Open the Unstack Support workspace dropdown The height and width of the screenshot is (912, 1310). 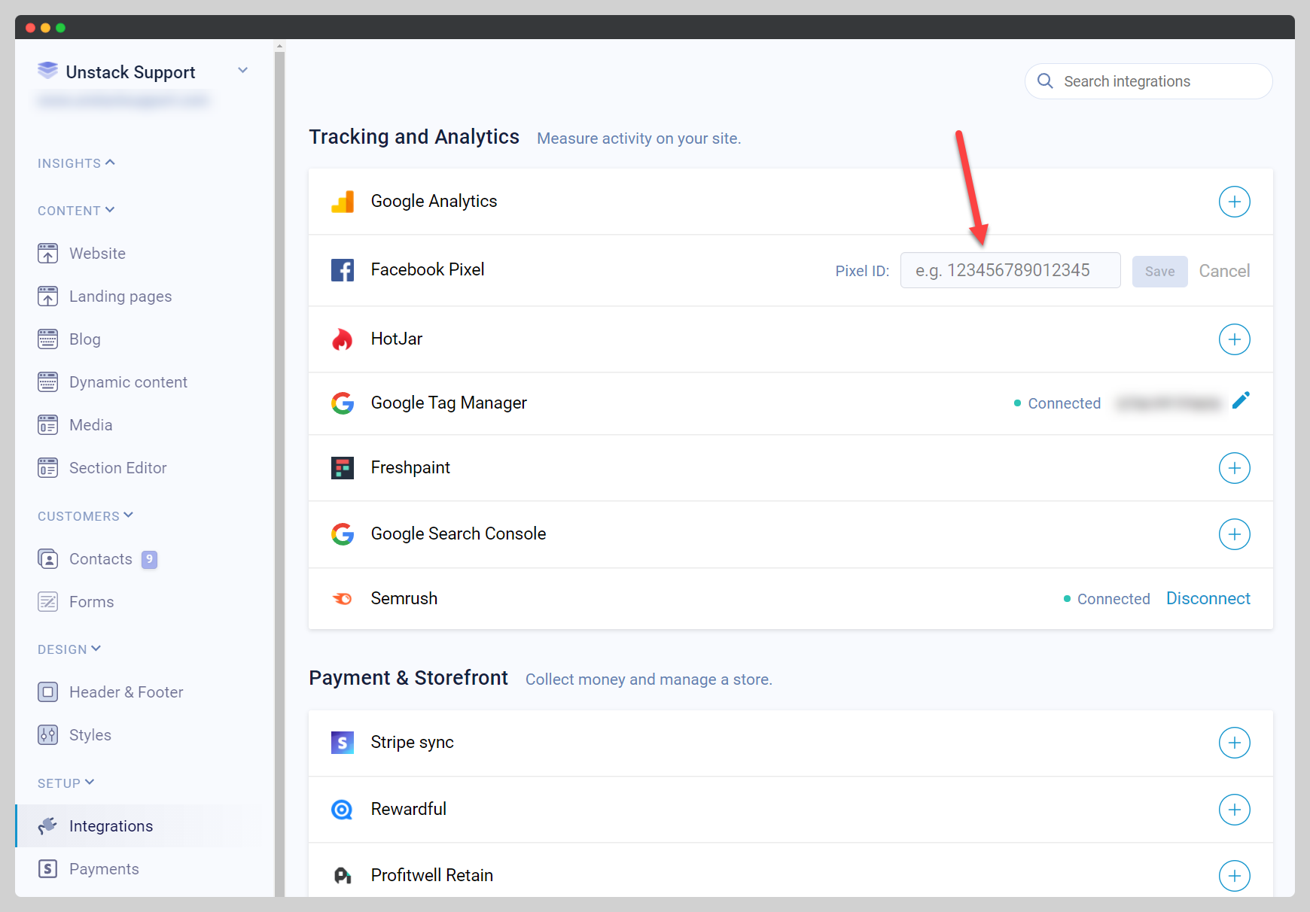pyautogui.click(x=242, y=71)
